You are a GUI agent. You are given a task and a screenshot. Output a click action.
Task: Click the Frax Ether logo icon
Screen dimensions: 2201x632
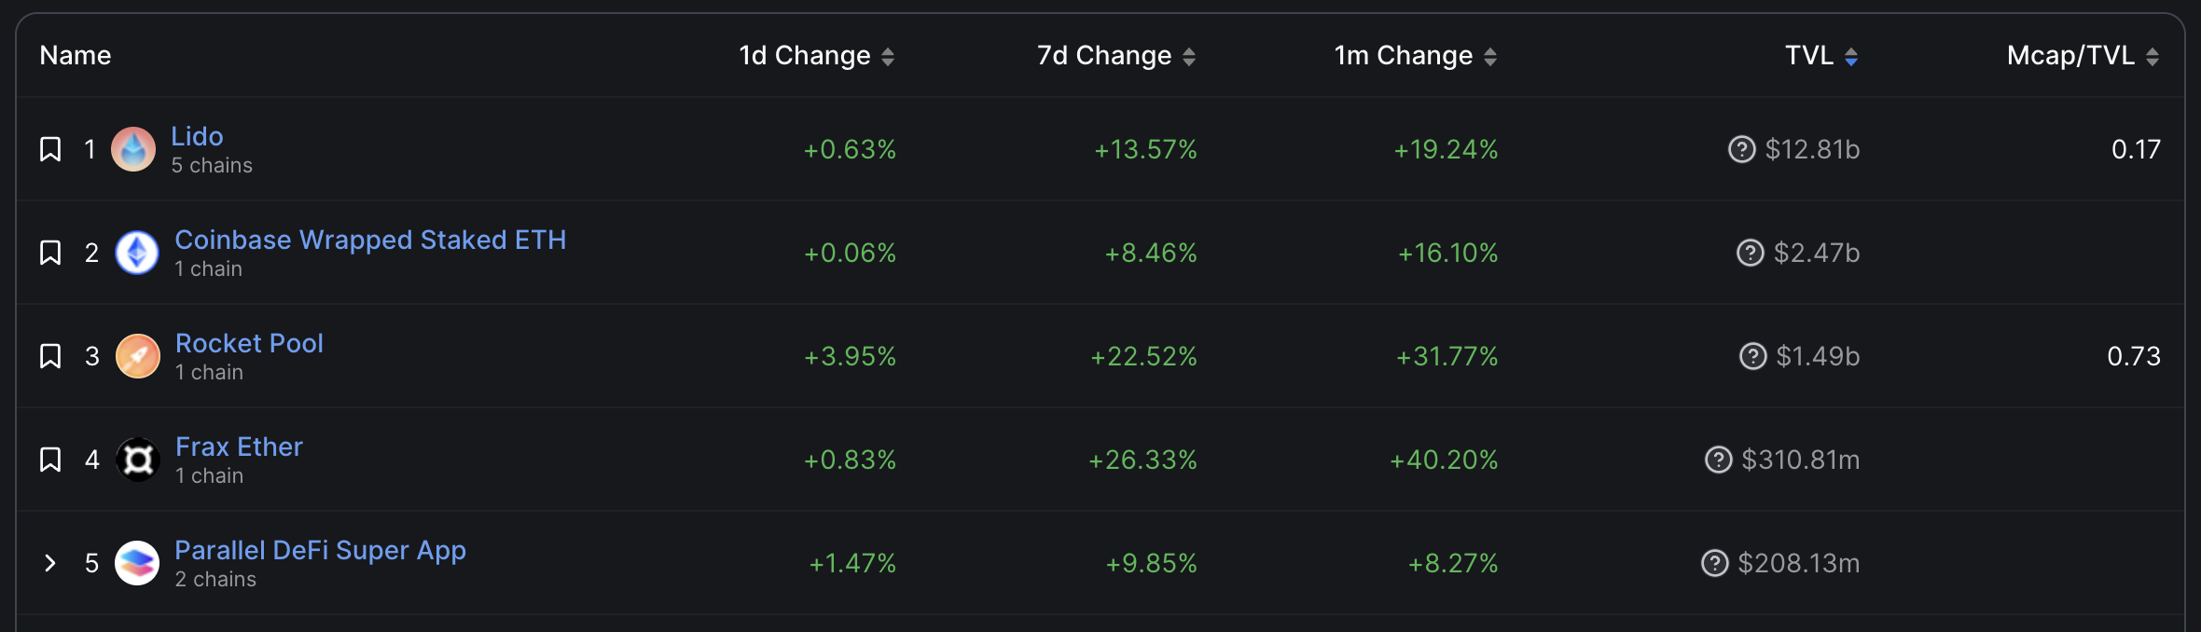(138, 460)
